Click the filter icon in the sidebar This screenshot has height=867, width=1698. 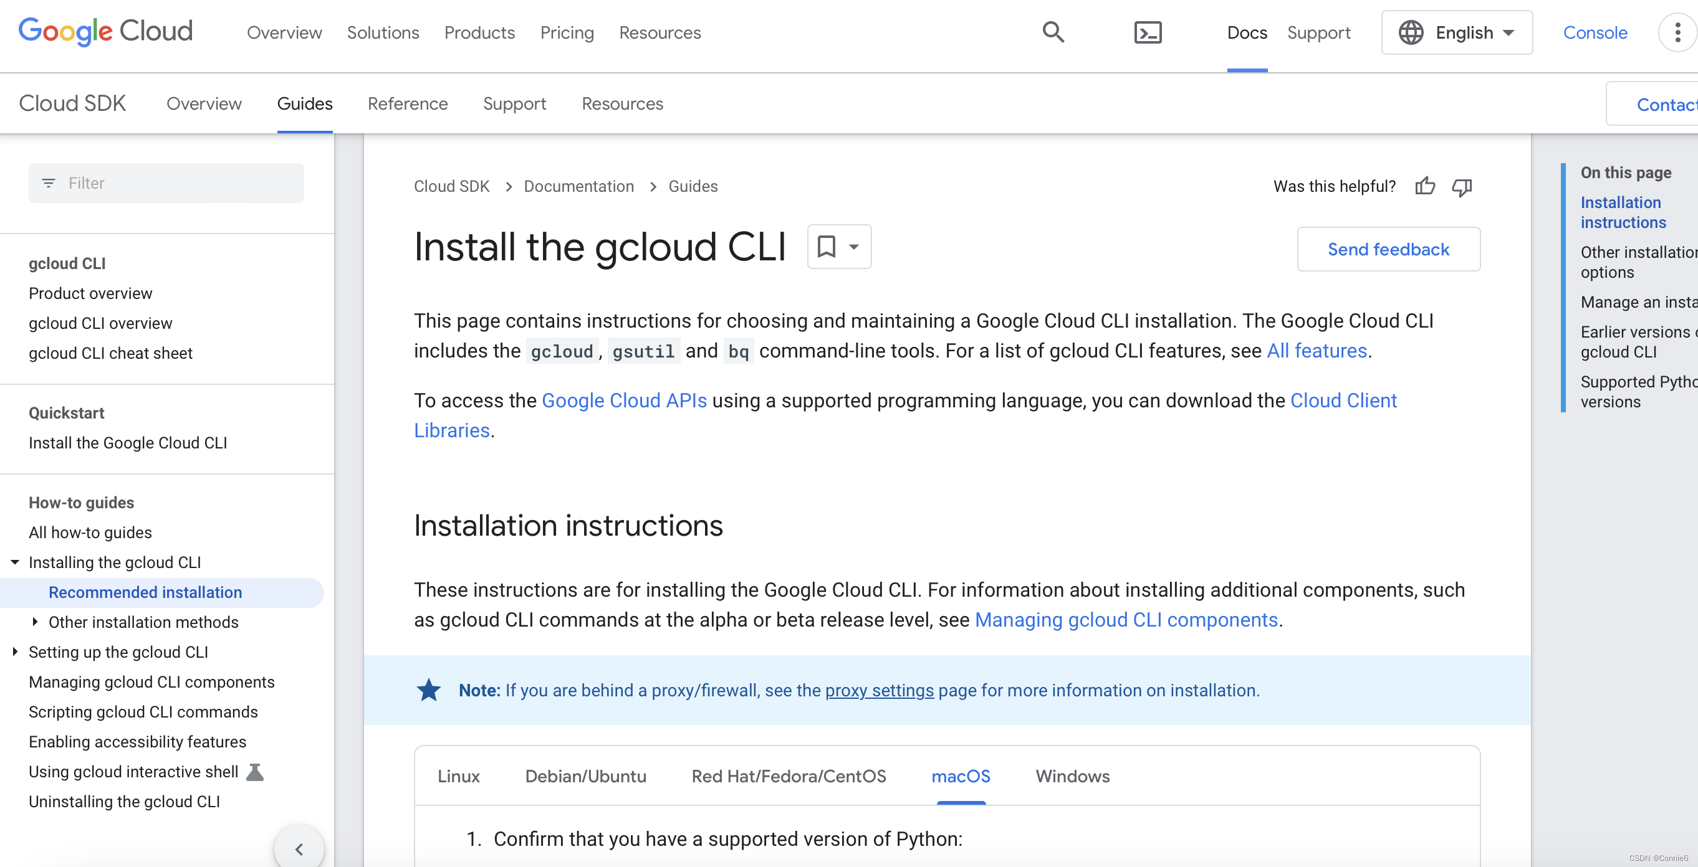tap(49, 183)
